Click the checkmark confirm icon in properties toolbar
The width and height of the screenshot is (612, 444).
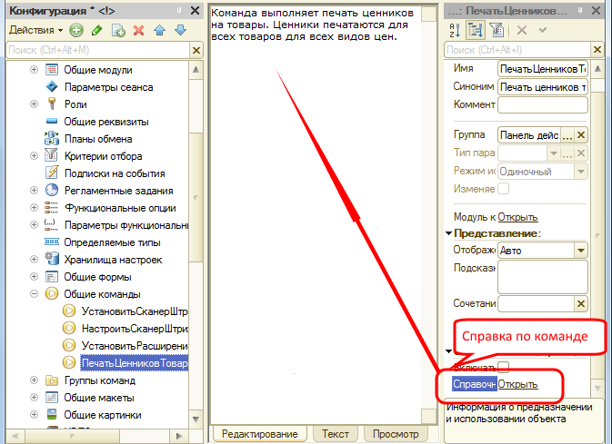coord(543,30)
